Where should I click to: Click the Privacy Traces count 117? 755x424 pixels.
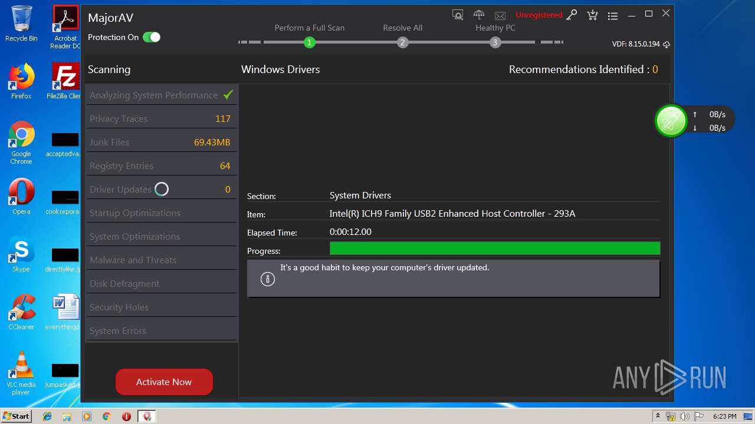223,118
